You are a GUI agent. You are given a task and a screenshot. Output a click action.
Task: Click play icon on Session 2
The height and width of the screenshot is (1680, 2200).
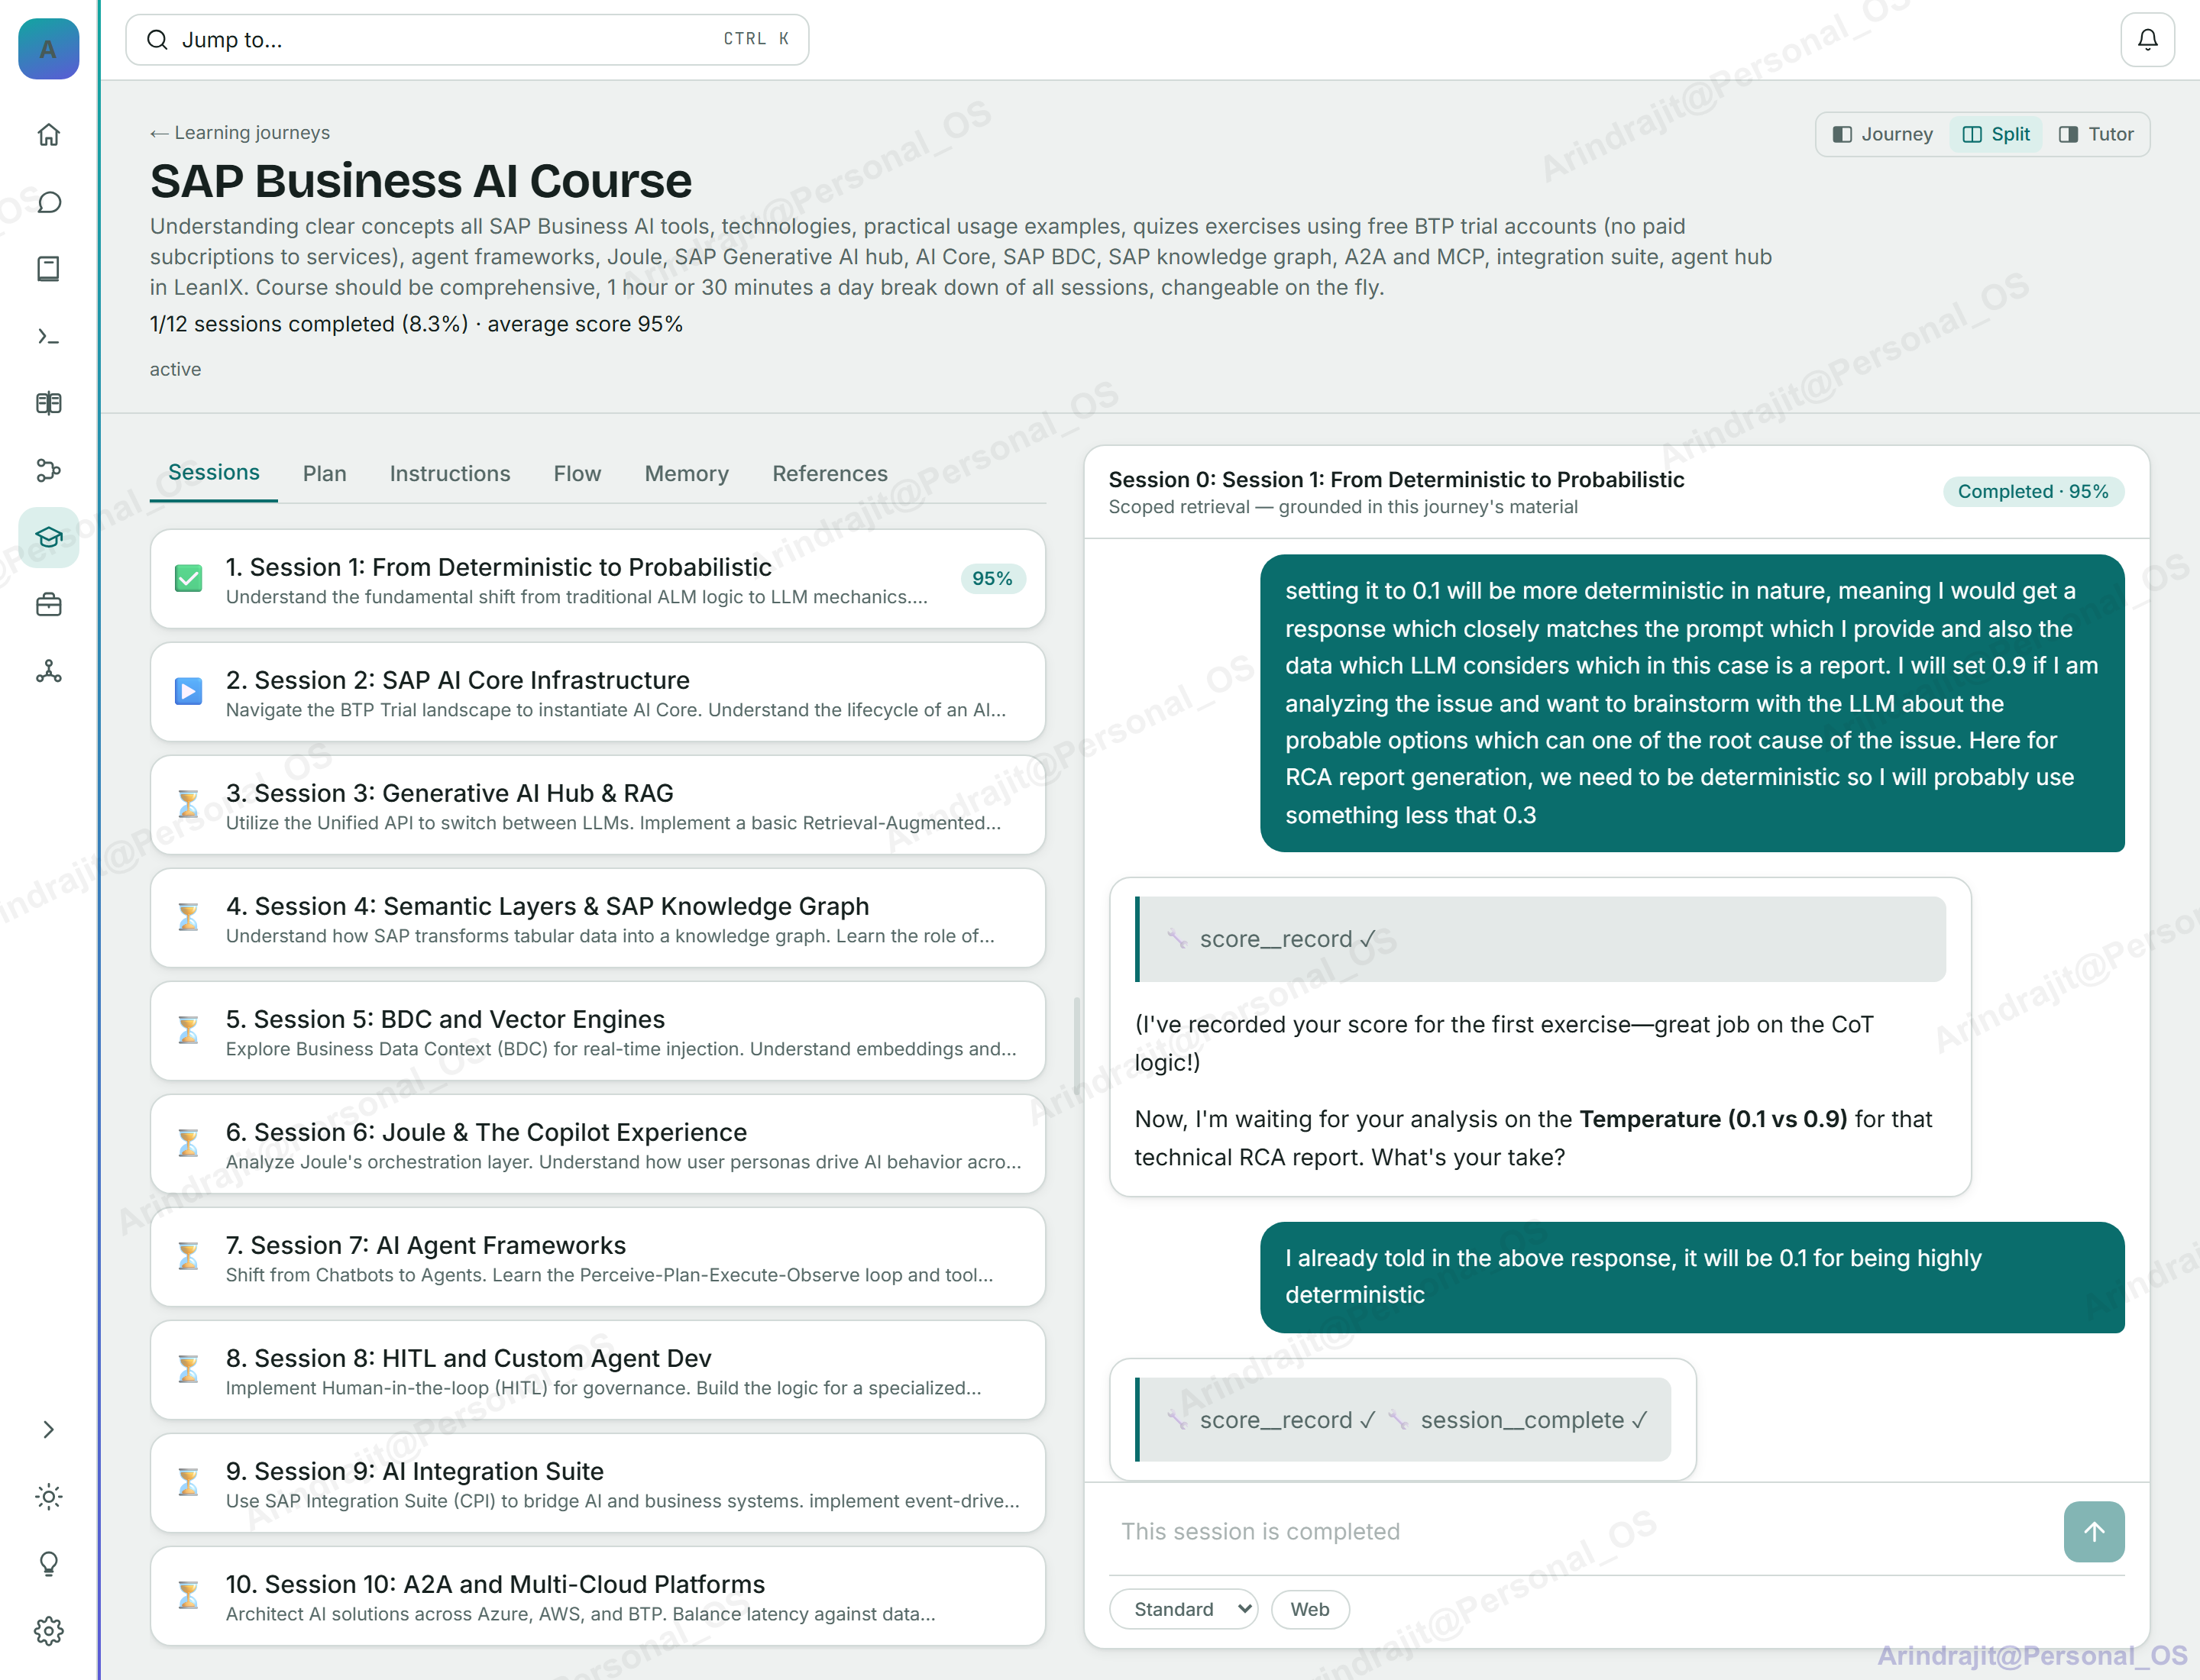188,692
